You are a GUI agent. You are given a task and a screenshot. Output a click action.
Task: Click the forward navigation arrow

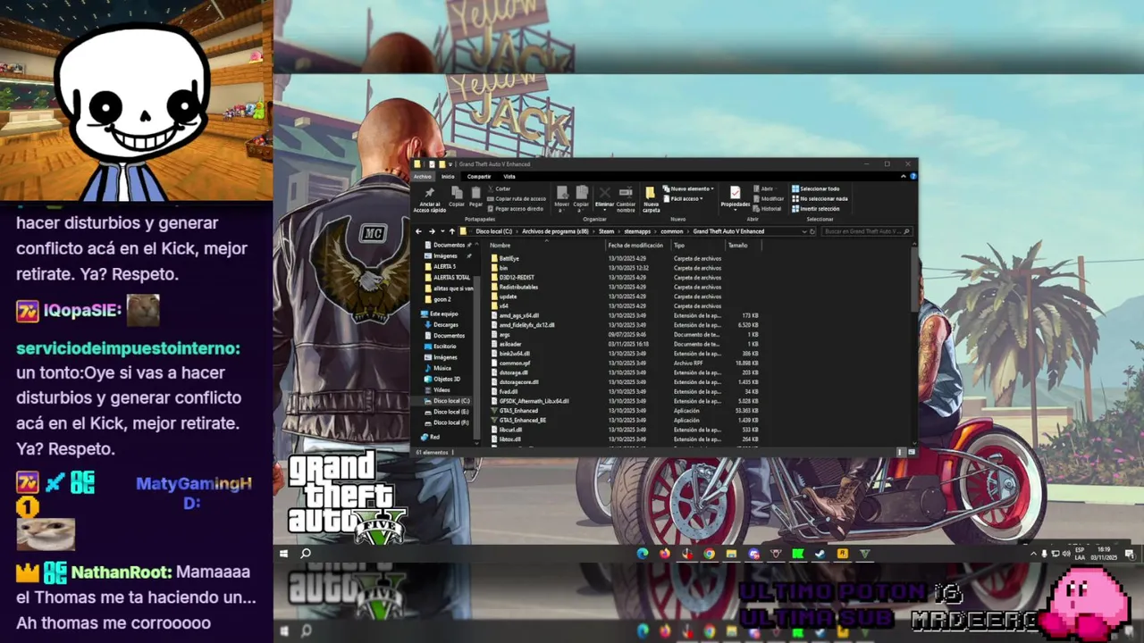[x=432, y=231]
